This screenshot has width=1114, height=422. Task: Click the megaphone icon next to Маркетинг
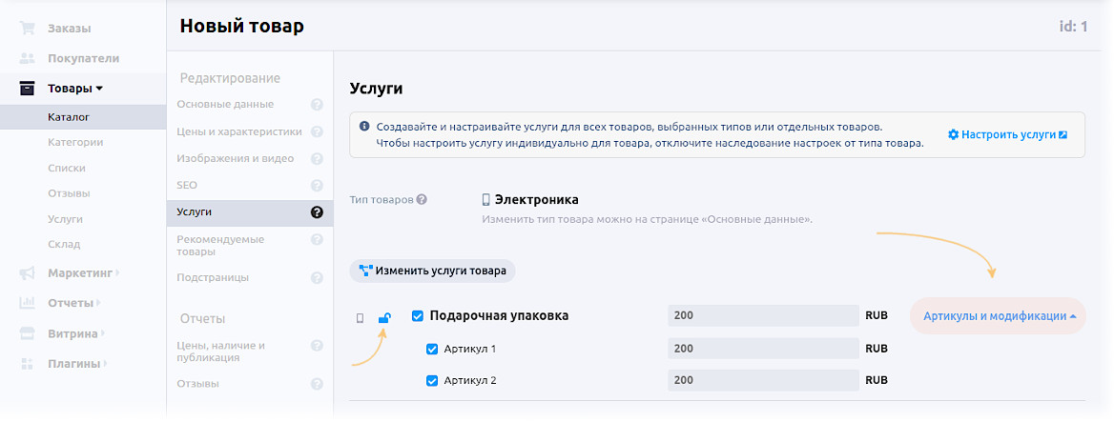pos(28,273)
